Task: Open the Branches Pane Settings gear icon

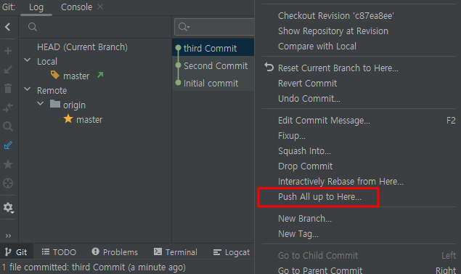Action: click(x=8, y=208)
